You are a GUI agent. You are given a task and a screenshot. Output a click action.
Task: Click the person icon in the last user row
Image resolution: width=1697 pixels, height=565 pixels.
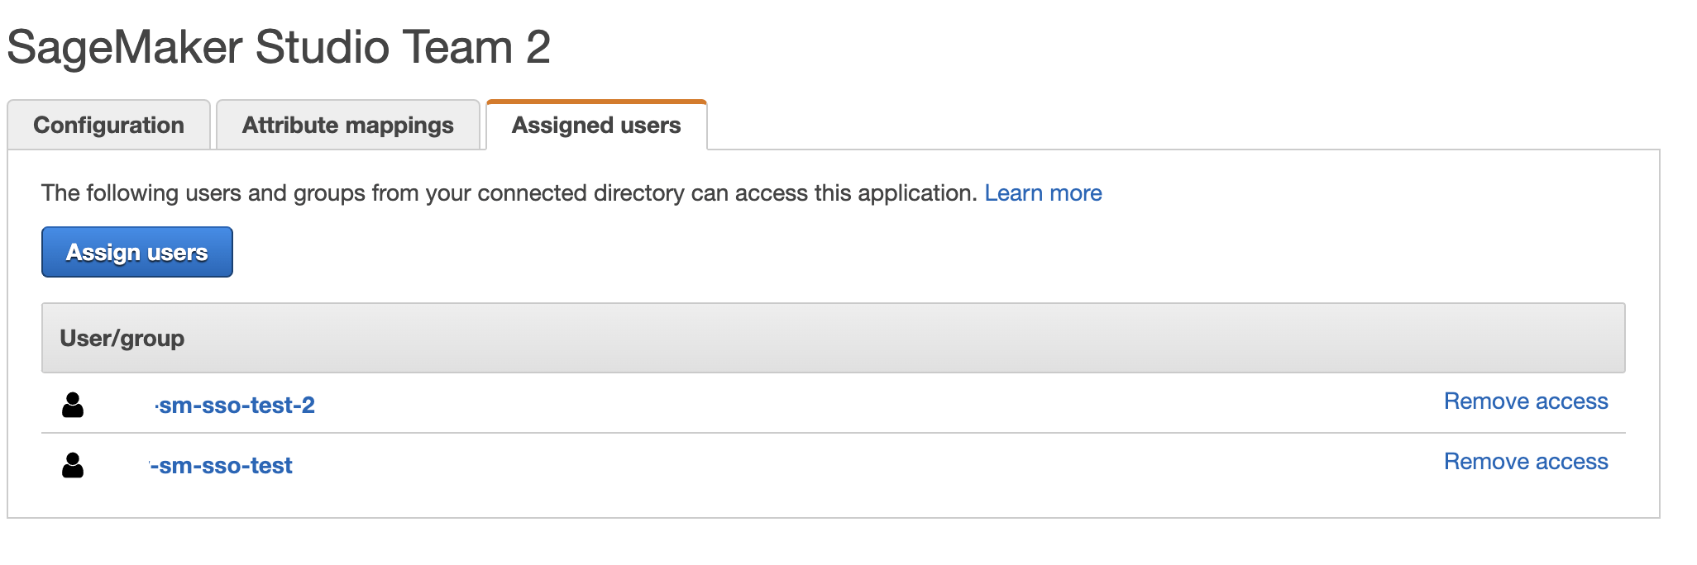(x=73, y=465)
